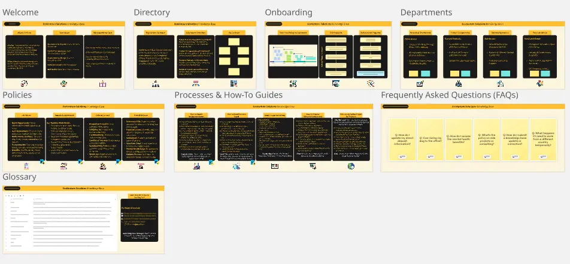The image size is (570, 264).
Task: Click the leftmost icon under the Welcome frame
Action: pyautogui.click(x=25, y=84)
